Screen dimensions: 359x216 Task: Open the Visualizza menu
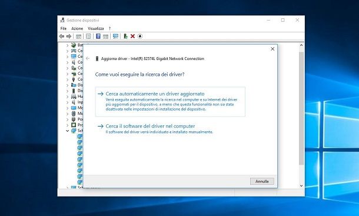pos(96,28)
